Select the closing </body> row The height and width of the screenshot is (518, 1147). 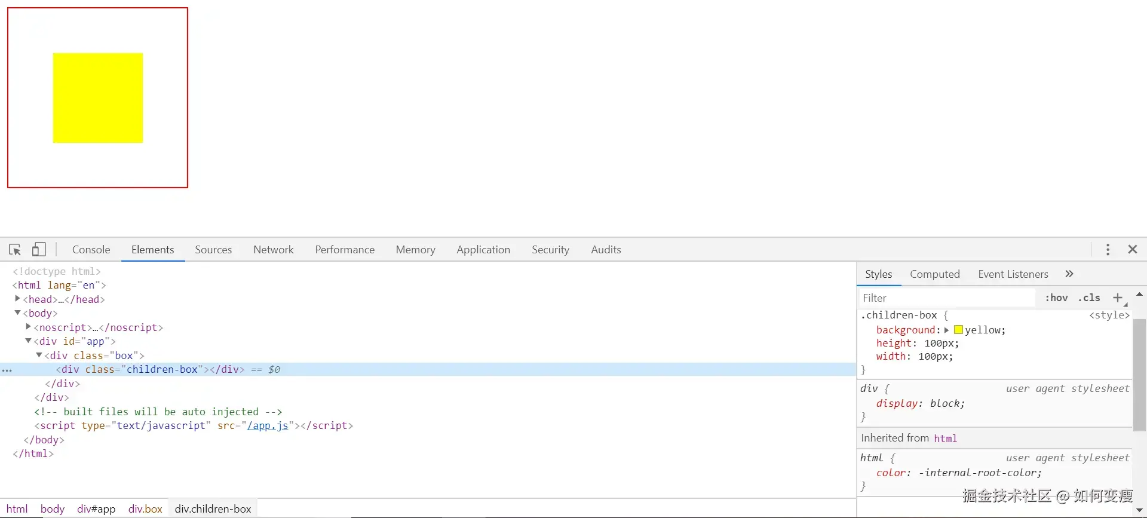pyautogui.click(x=428, y=440)
